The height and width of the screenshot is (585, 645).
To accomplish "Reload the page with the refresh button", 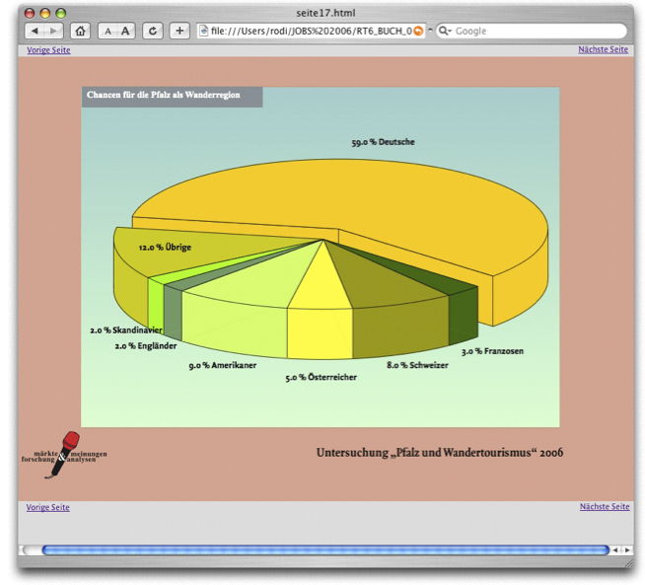I will (x=153, y=32).
